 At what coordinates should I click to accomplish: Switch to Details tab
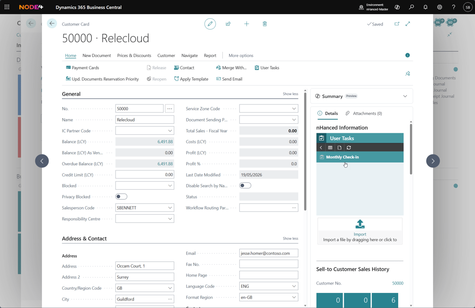coord(328,113)
